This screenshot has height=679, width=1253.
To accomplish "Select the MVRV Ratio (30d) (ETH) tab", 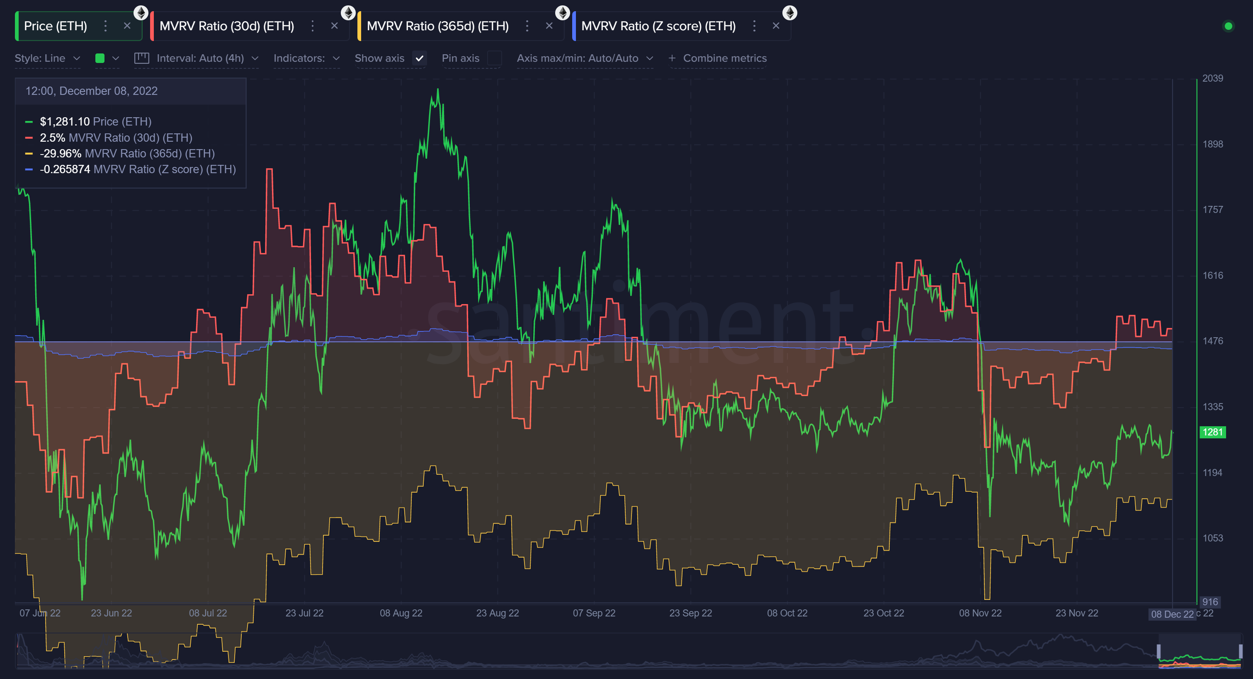I will coord(227,26).
